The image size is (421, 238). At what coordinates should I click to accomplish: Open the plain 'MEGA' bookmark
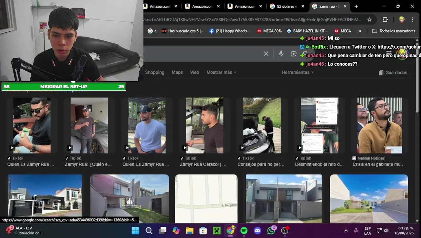pyautogui.click(x=343, y=31)
